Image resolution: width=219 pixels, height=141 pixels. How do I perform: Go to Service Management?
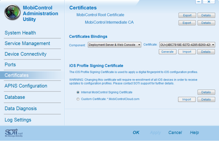(27, 44)
